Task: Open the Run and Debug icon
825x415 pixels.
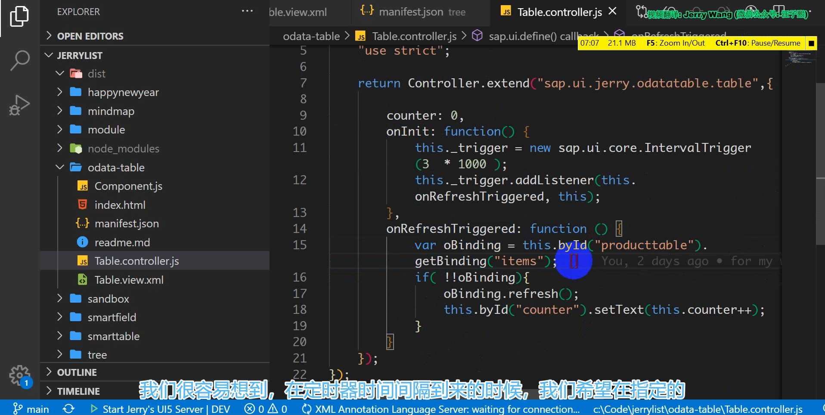Action: [19, 105]
